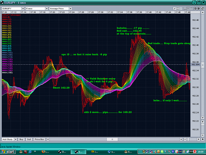Zoom in time axis with plus button

[198, 139]
